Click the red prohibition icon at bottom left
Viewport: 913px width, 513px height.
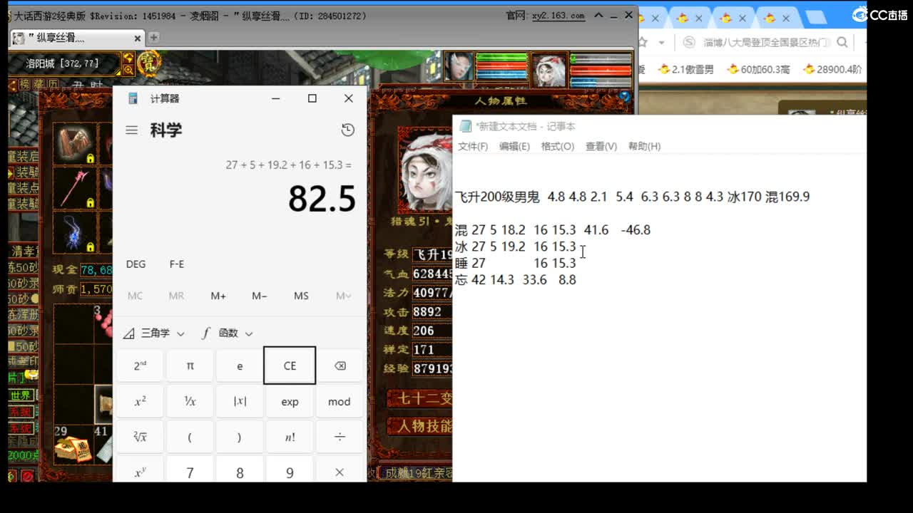[28, 476]
